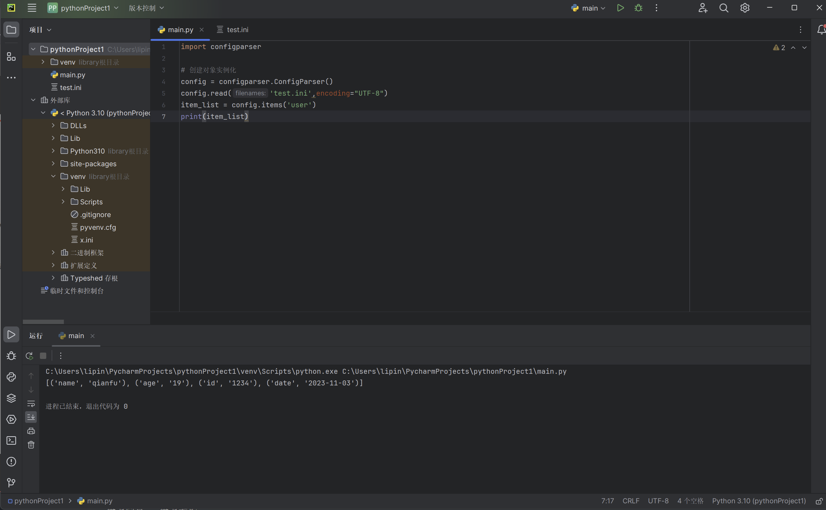Open IDE settings gear
Image resolution: width=826 pixels, height=510 pixels.
tap(745, 8)
